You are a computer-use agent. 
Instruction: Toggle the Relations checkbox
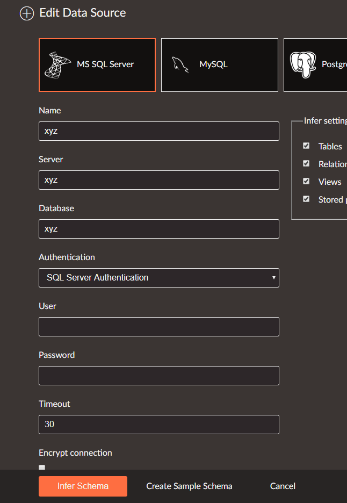306,163
